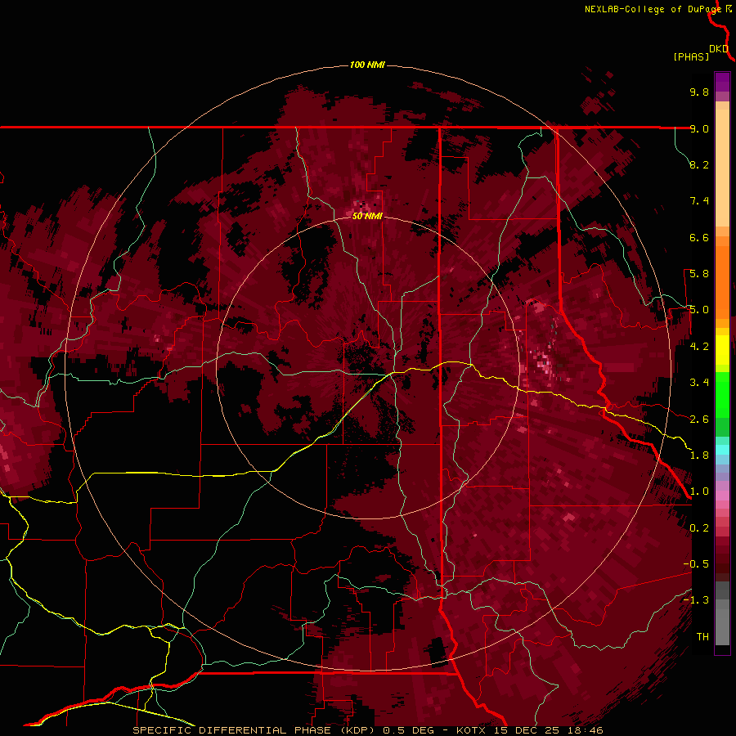Click the 5.8 value on the scale

[699, 274]
